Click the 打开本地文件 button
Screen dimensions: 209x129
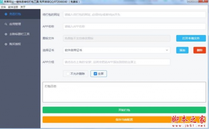coord(191,38)
